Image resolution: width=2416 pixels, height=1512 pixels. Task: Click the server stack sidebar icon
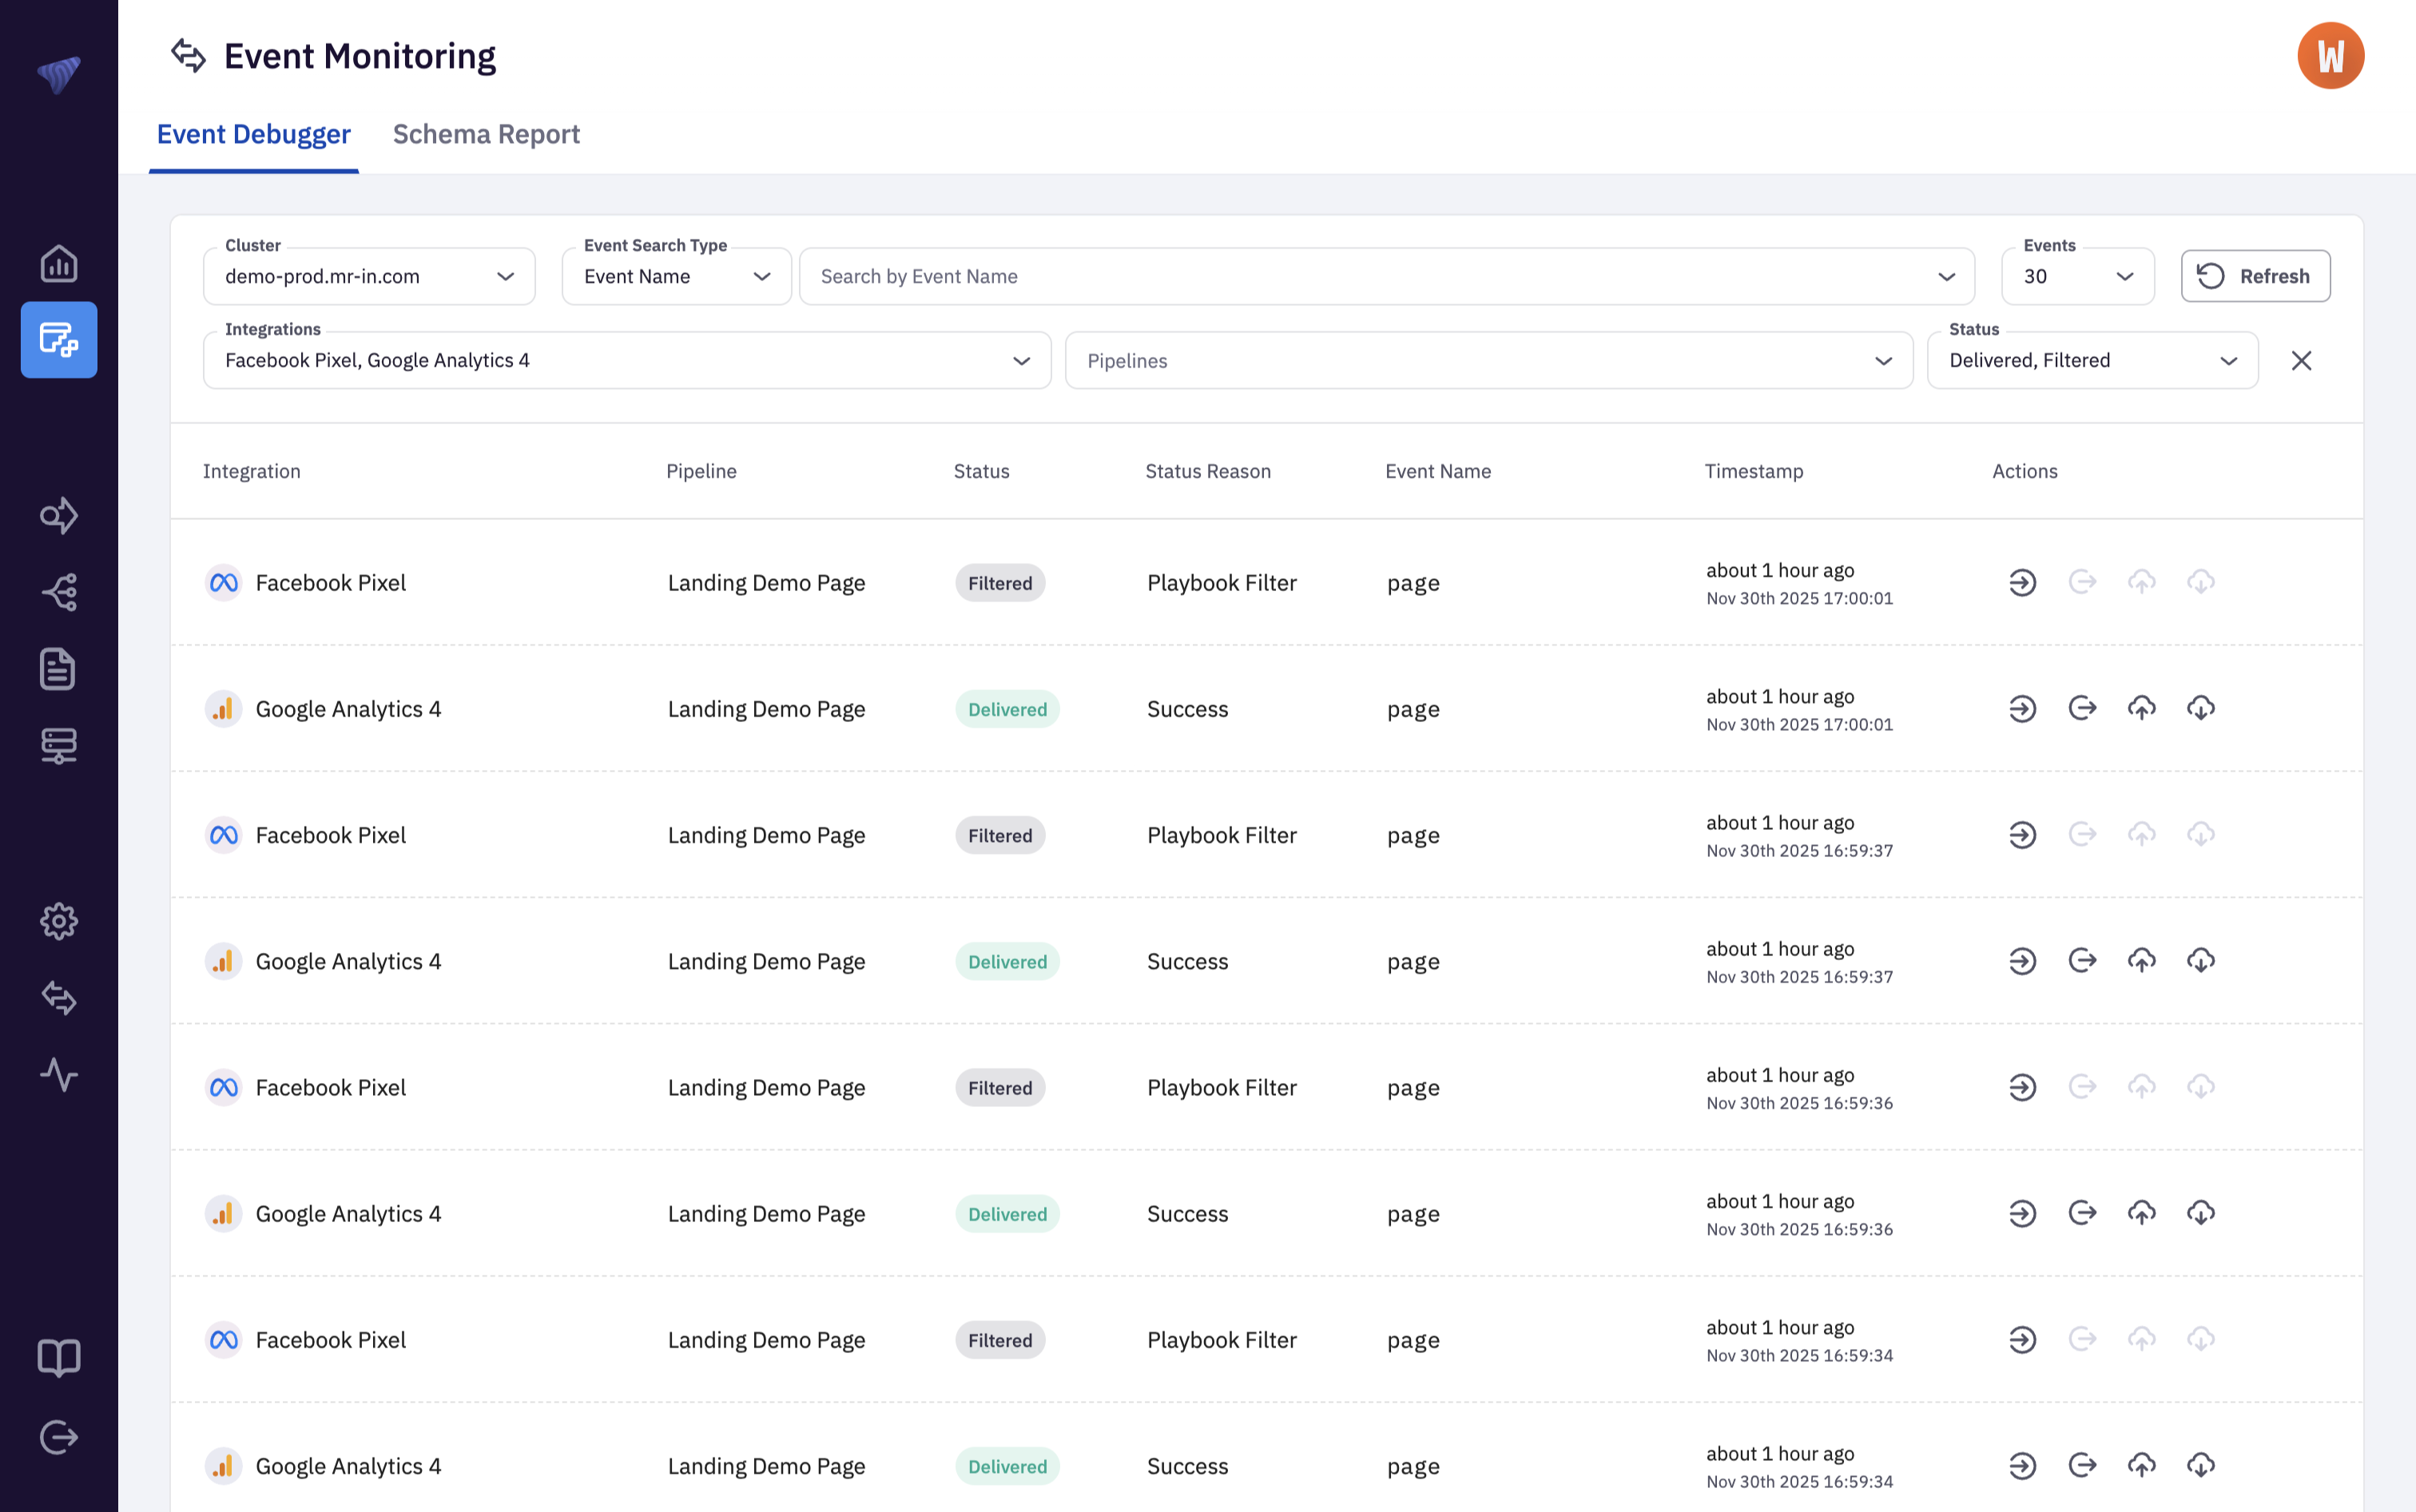(x=58, y=746)
